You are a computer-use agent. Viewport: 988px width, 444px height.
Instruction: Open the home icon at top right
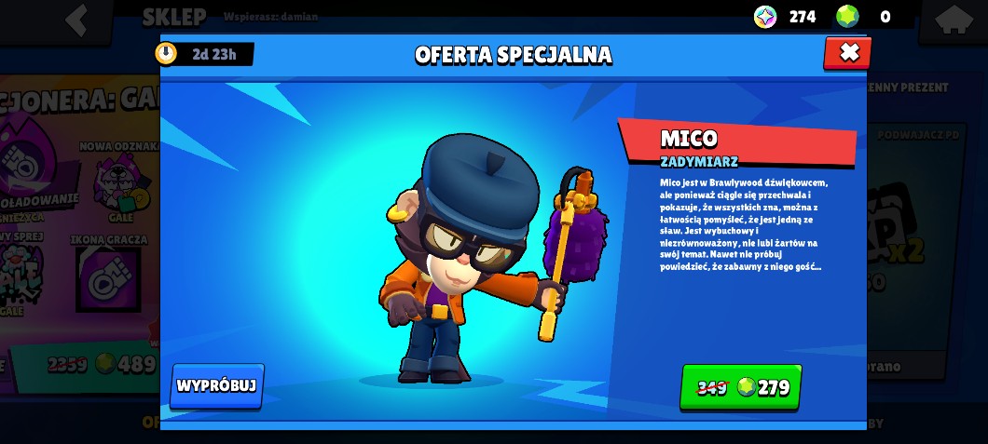[x=954, y=19]
